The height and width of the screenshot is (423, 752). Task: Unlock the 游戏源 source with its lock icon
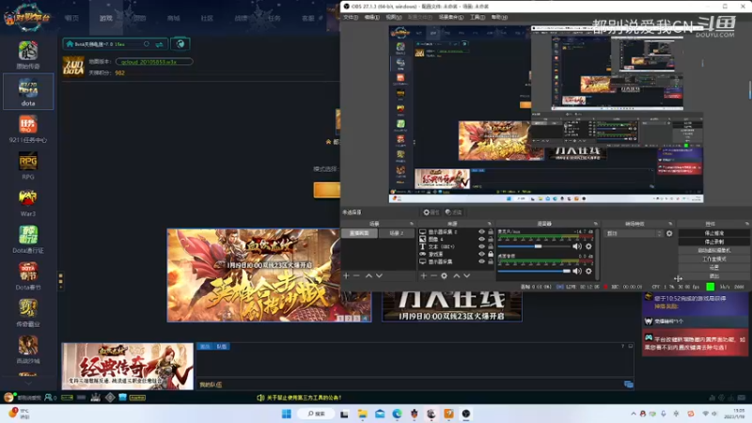click(x=491, y=254)
